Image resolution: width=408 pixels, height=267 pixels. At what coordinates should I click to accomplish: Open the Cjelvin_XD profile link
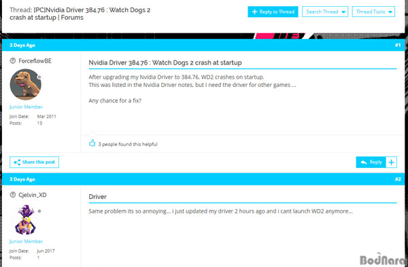(x=33, y=195)
